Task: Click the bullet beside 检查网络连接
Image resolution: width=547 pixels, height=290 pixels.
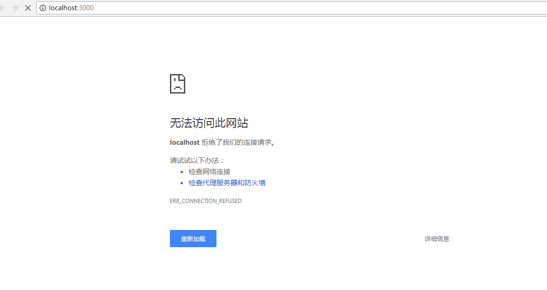Action: coord(182,171)
